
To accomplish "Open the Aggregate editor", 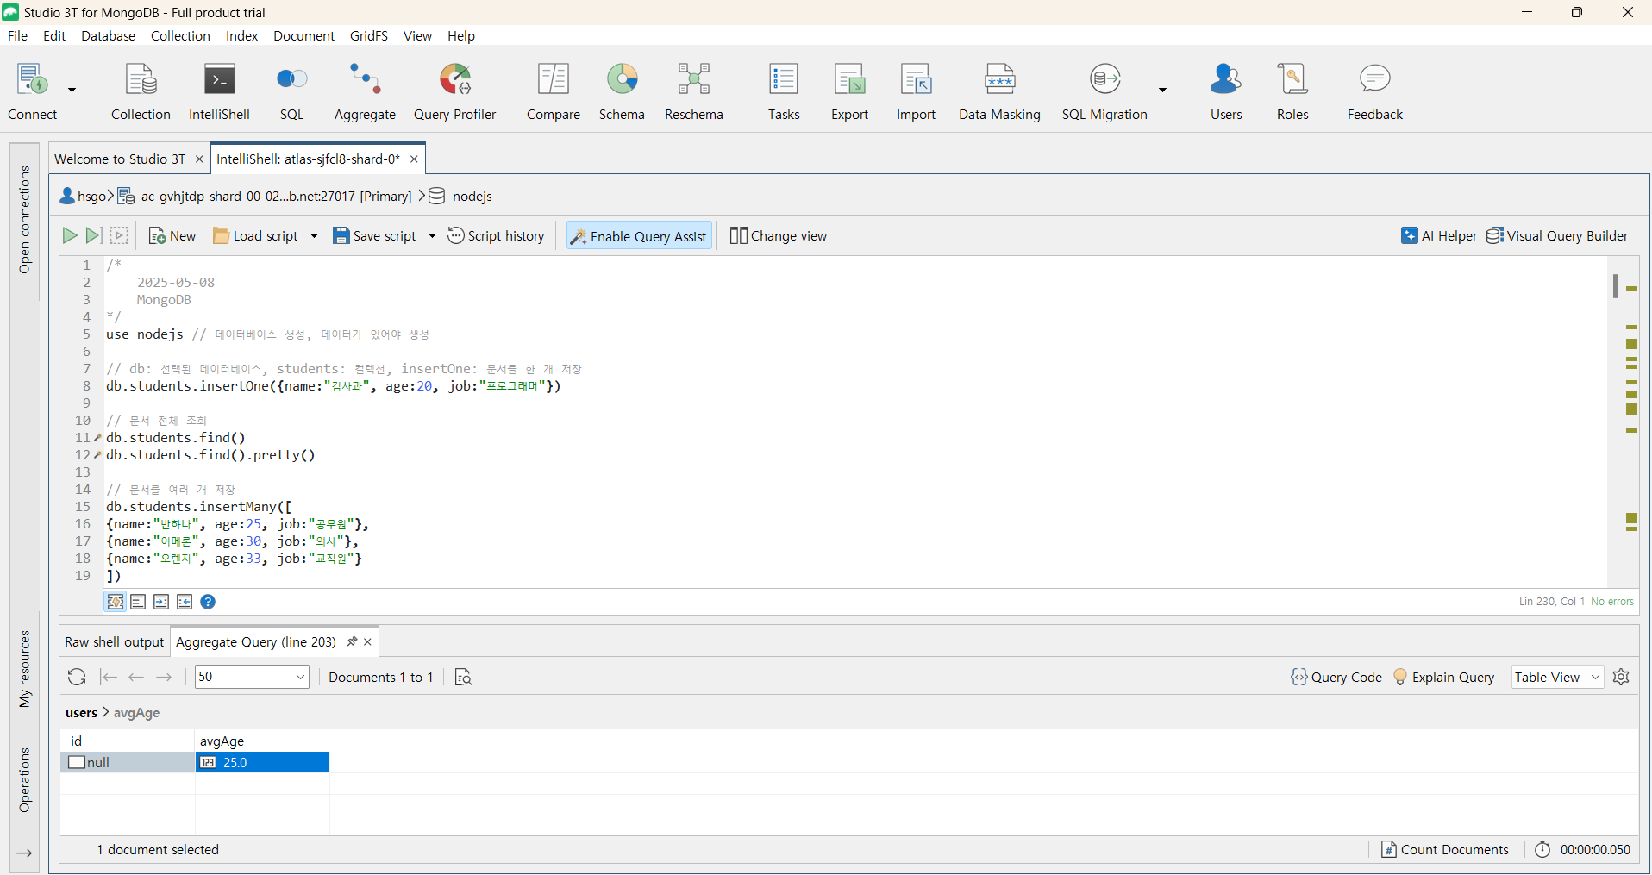I will [x=365, y=91].
